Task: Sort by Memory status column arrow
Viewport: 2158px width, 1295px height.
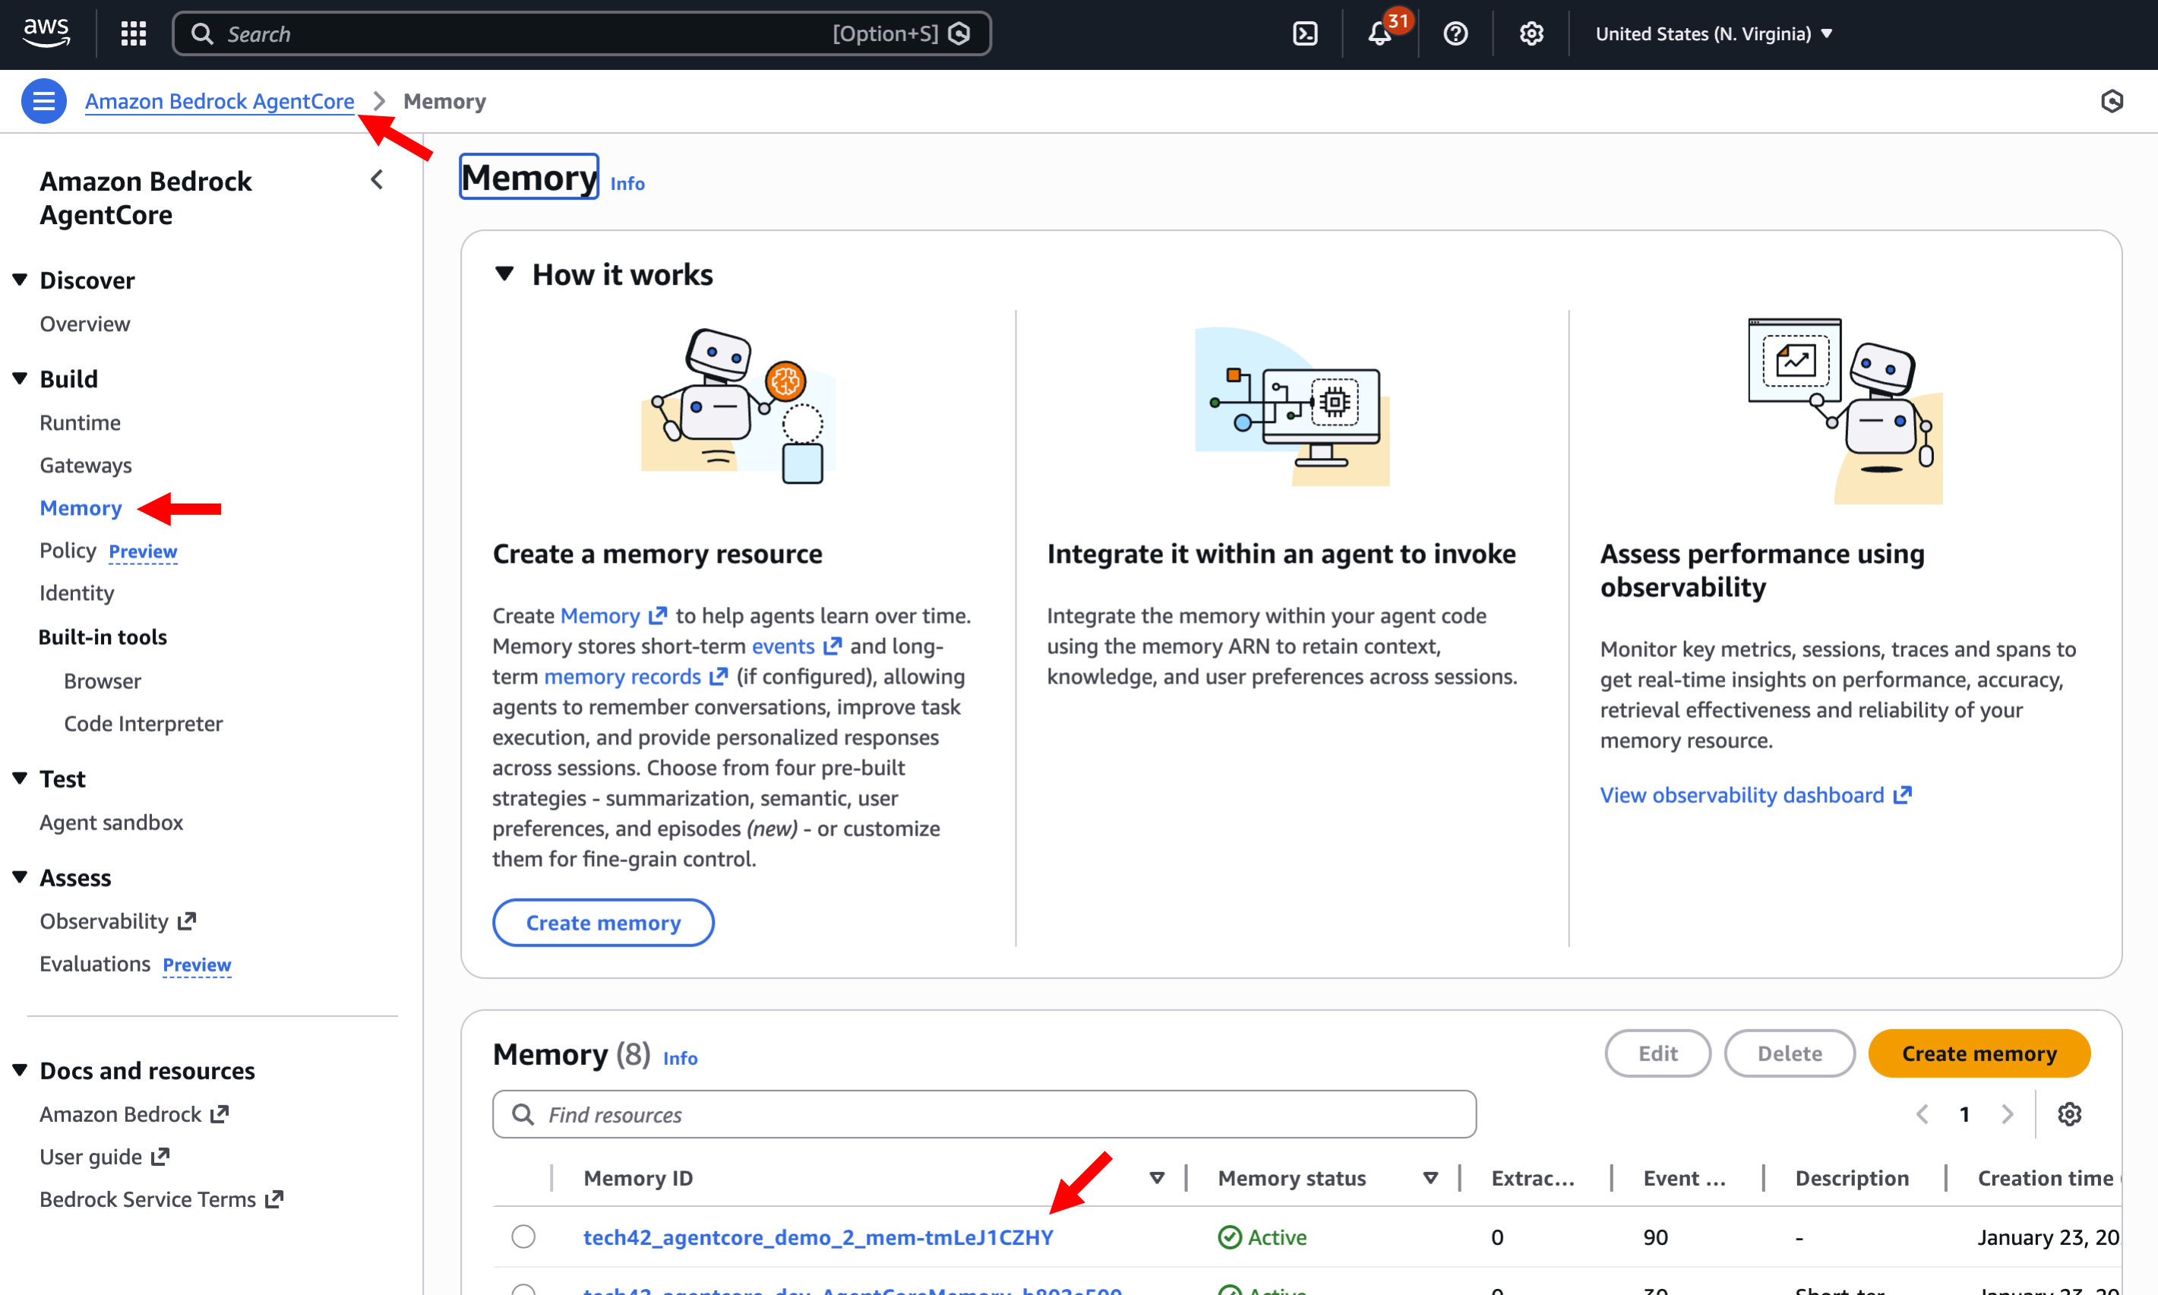Action: tap(1430, 1178)
